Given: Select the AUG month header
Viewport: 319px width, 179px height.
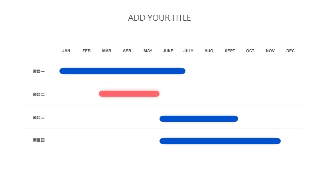Looking at the screenshot, I should pos(209,51).
